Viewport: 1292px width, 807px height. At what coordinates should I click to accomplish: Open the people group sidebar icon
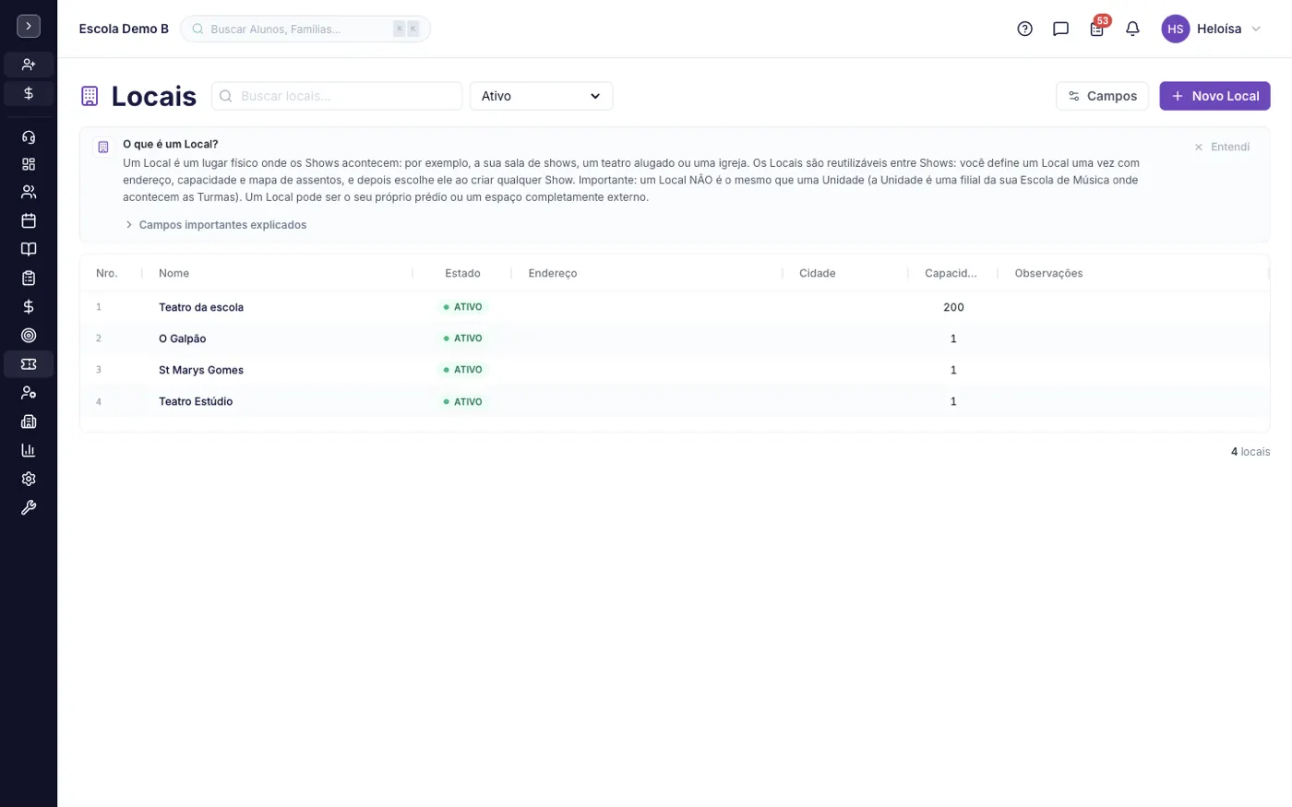(29, 192)
